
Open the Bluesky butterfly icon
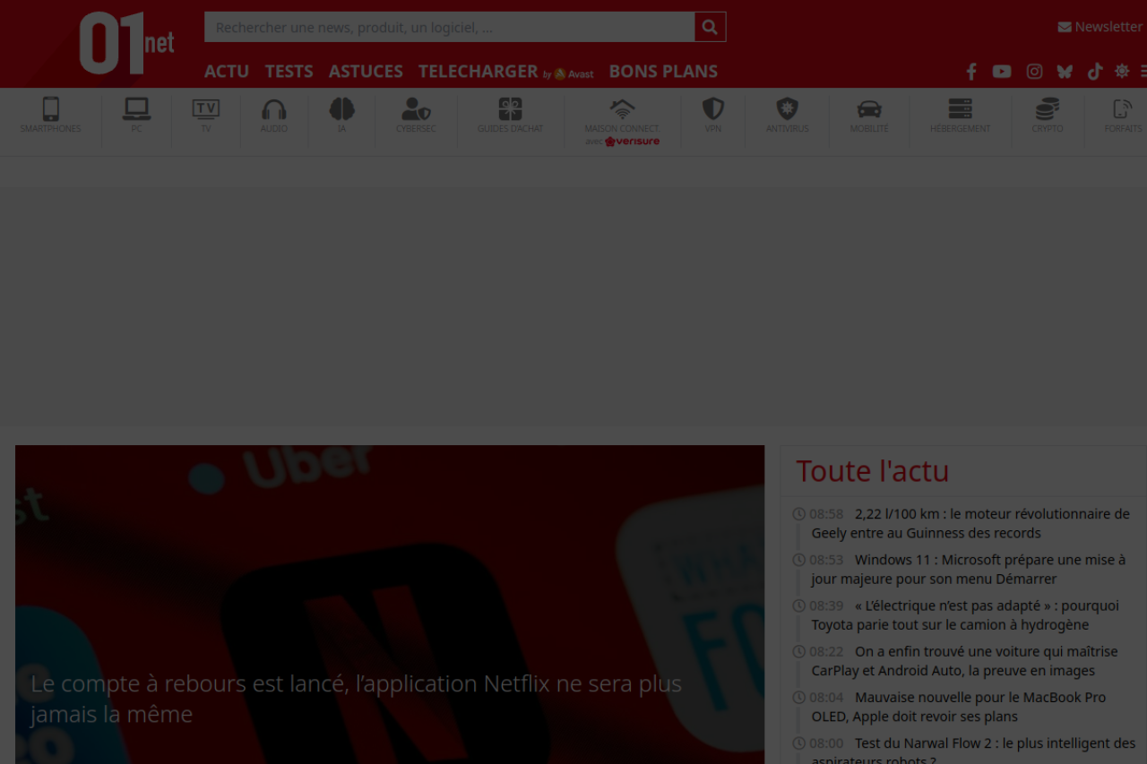[1065, 72]
